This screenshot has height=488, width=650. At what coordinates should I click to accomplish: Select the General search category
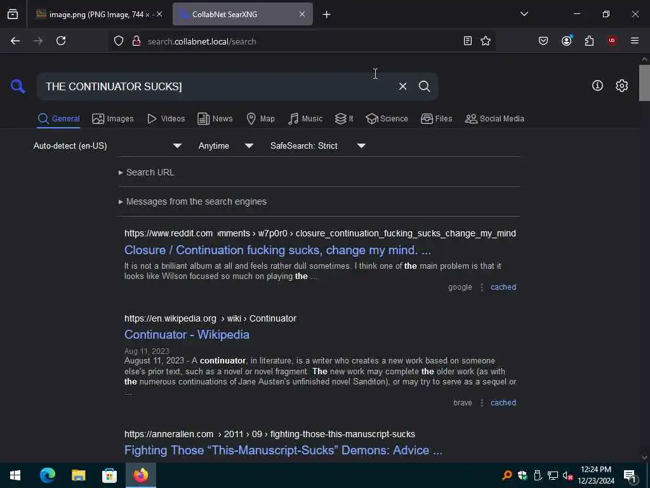pyautogui.click(x=58, y=119)
